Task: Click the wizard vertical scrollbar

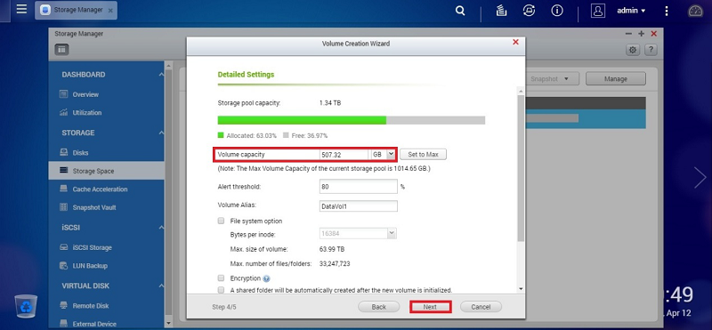Action: click(x=521, y=168)
